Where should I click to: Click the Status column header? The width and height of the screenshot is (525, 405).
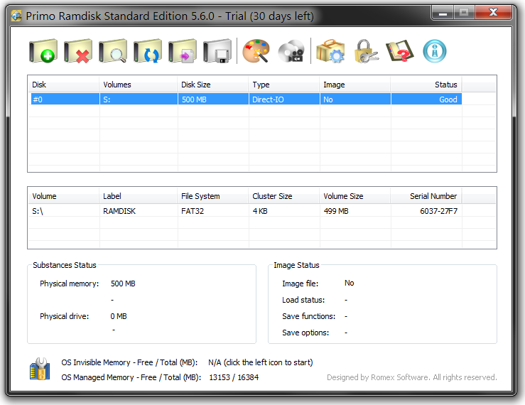tap(426, 85)
